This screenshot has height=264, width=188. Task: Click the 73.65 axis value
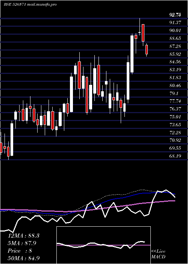175,124
